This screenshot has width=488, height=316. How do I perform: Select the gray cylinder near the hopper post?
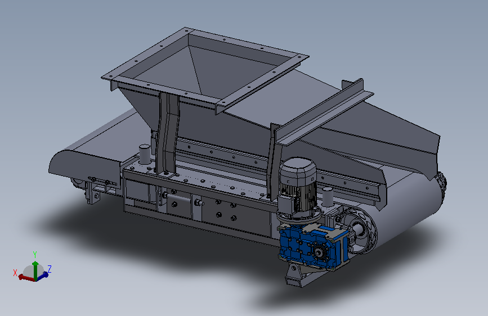click(x=145, y=154)
